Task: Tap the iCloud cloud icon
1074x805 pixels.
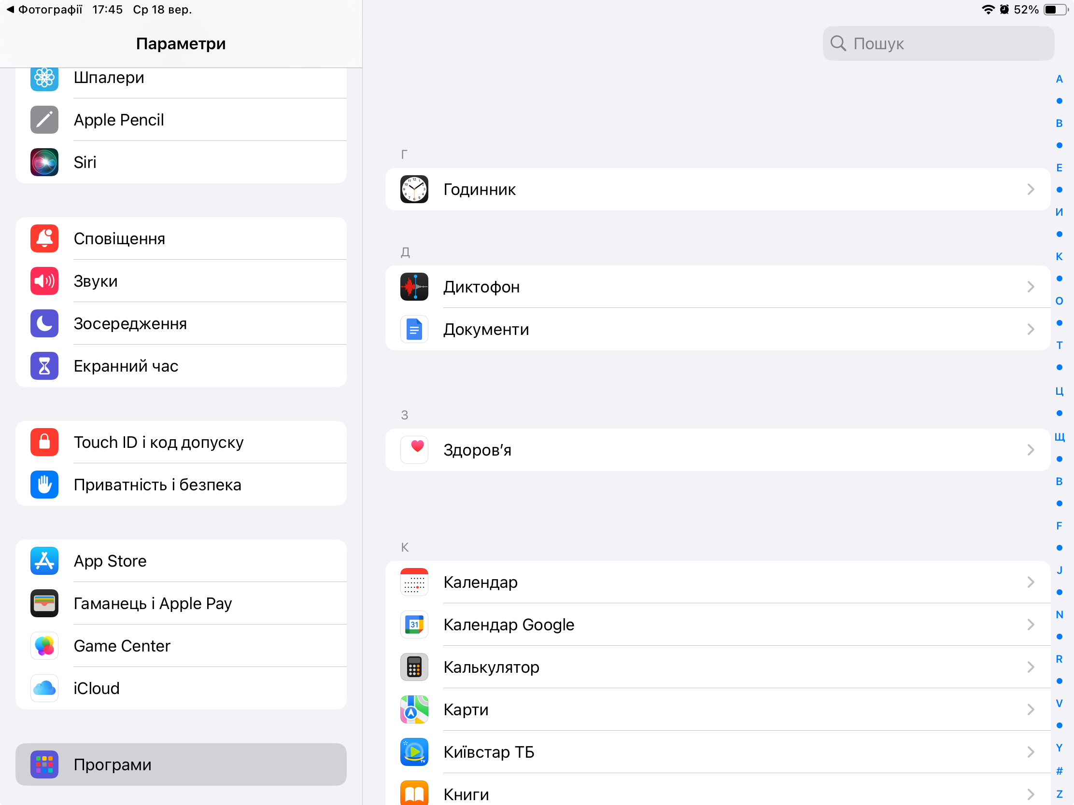Action: pos(44,689)
